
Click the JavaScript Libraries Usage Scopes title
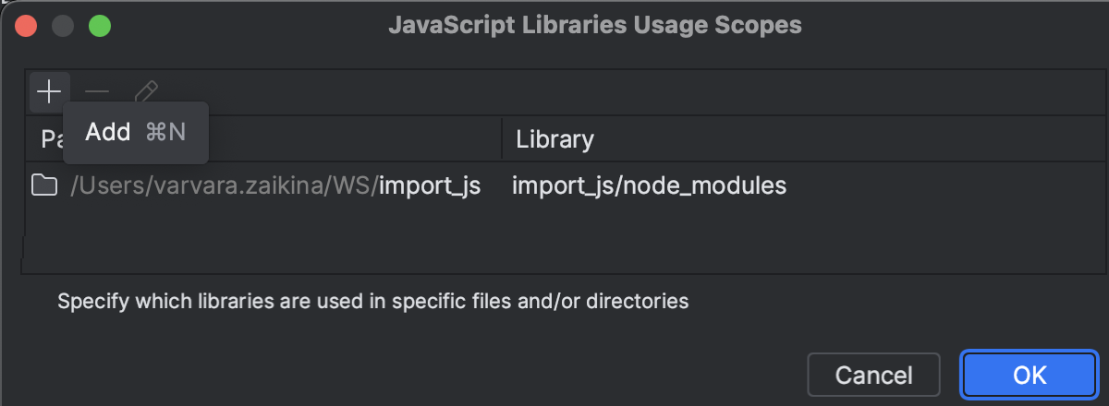[x=595, y=26]
